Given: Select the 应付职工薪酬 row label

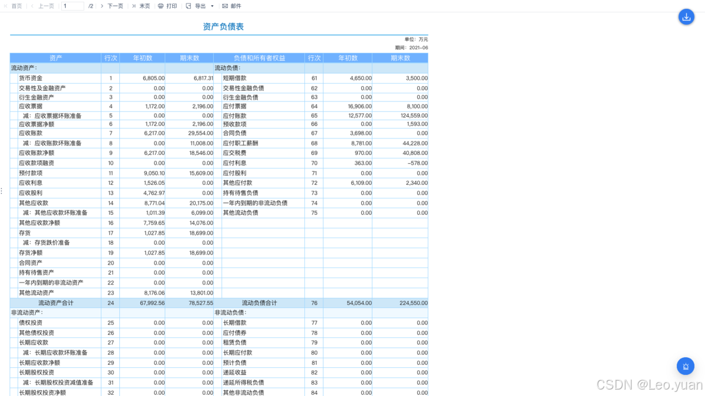Looking at the screenshot, I should pos(240,143).
